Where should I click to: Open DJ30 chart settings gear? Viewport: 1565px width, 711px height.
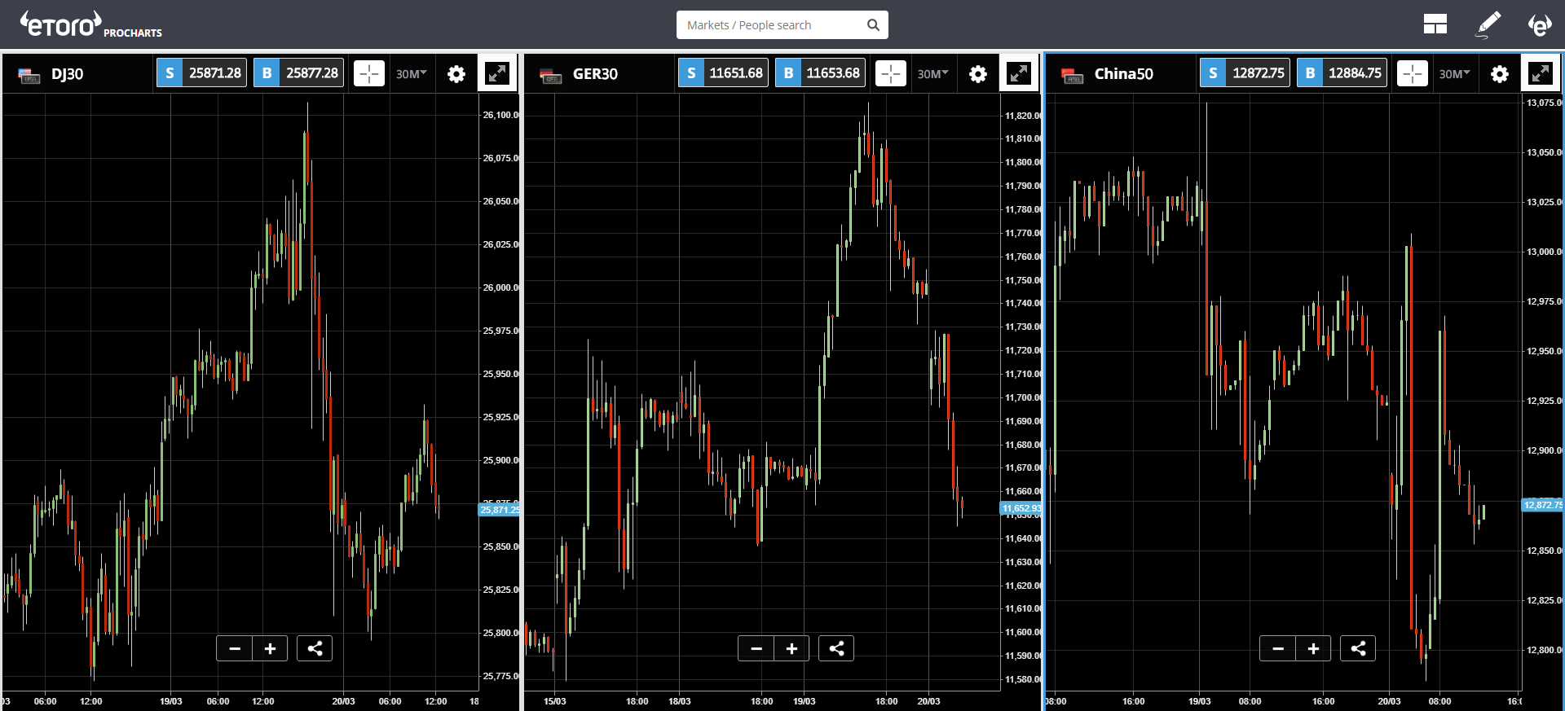click(456, 74)
